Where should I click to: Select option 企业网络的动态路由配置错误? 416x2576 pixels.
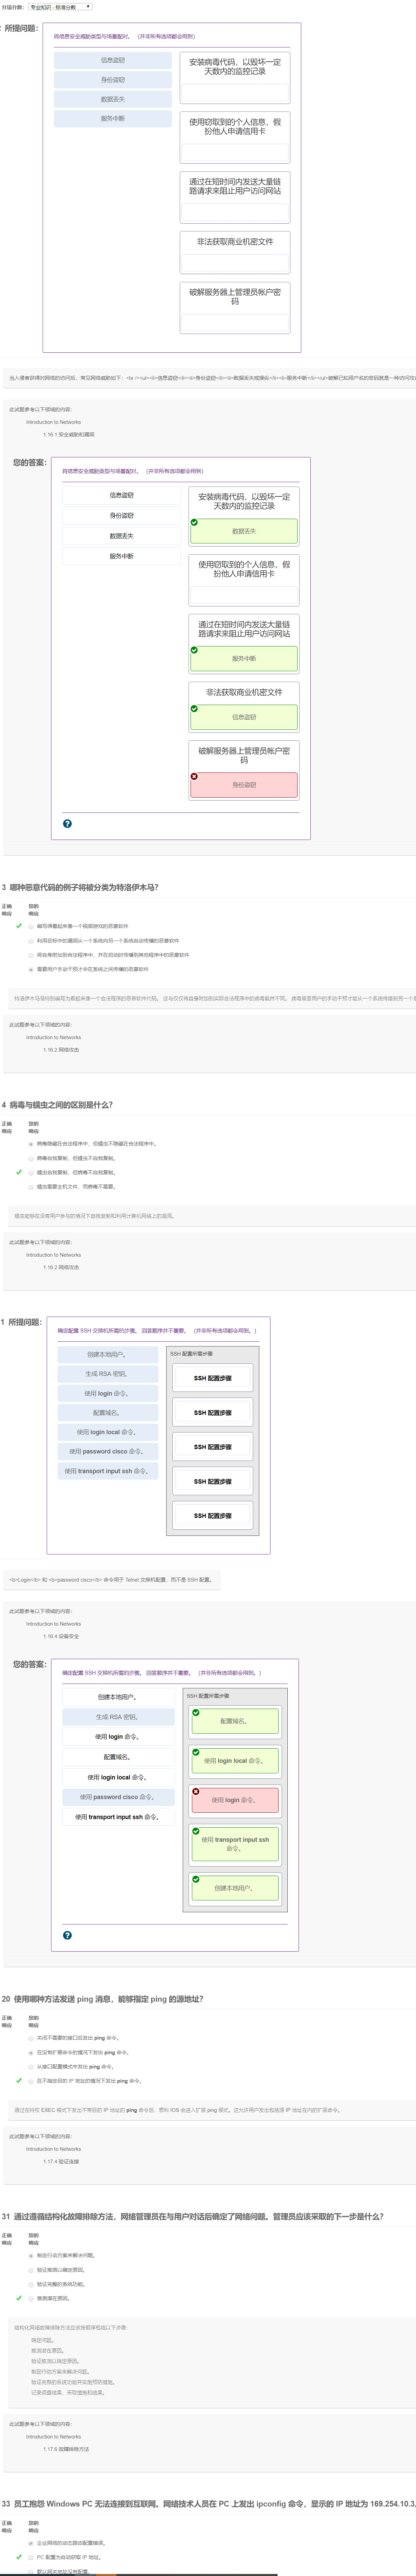click(31, 2543)
